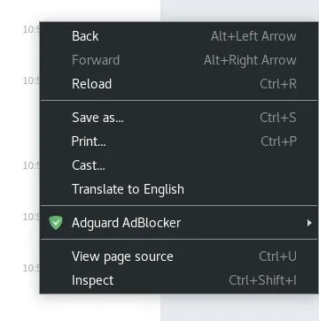Viewport: 319px width, 321px height.
Task: Click the Ctrl+S shortcut hint
Action: click(278, 118)
